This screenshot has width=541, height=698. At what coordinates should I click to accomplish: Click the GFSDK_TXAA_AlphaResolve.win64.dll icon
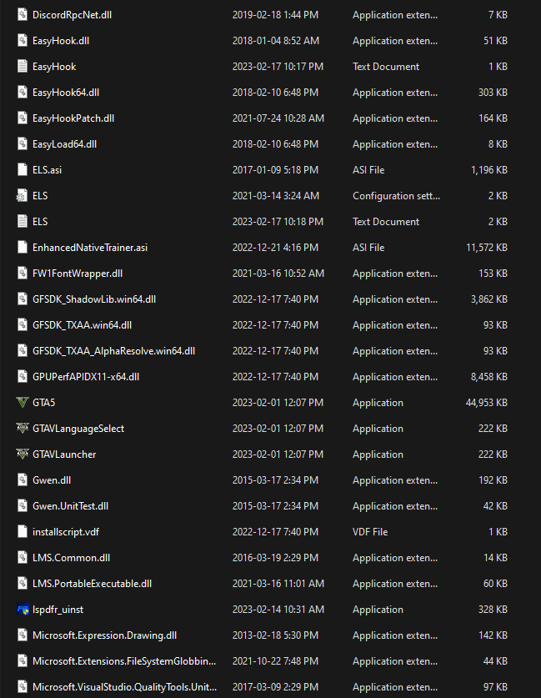tap(23, 350)
